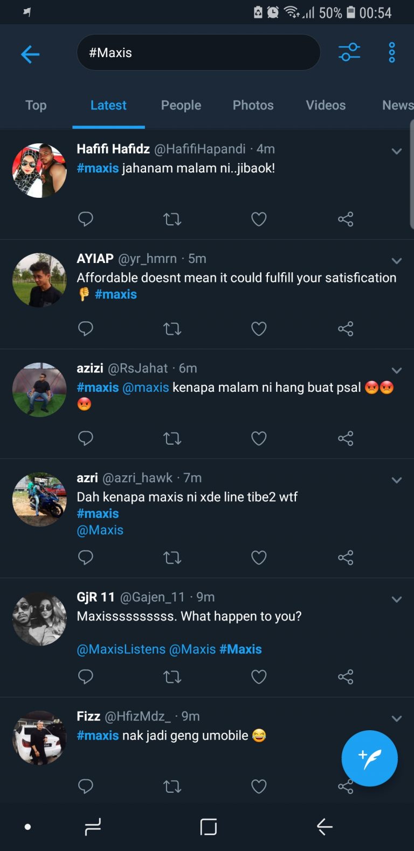Retweet GjR 11's tweet
Image resolution: width=414 pixels, height=851 pixels.
coord(172,676)
